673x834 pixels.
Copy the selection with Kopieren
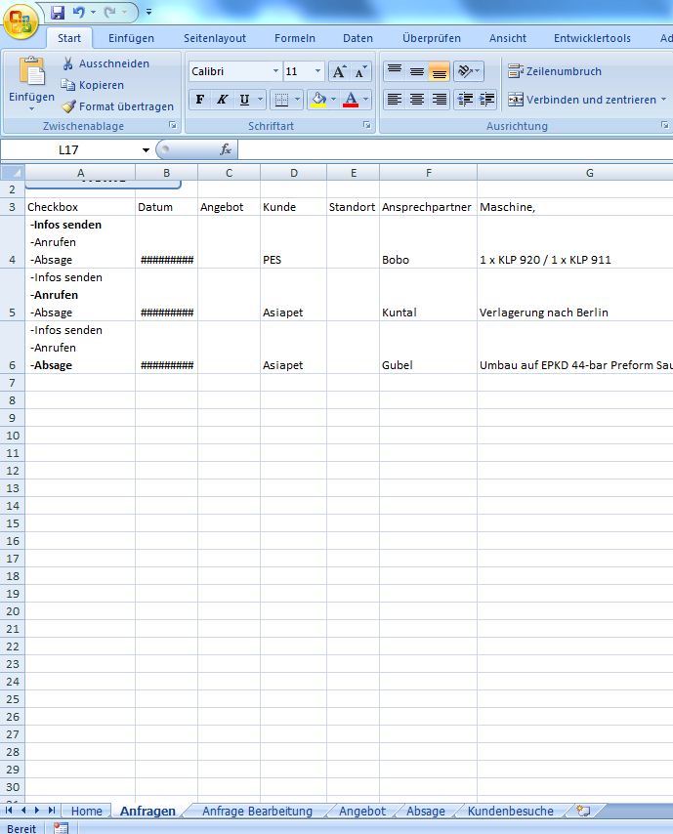click(x=92, y=85)
